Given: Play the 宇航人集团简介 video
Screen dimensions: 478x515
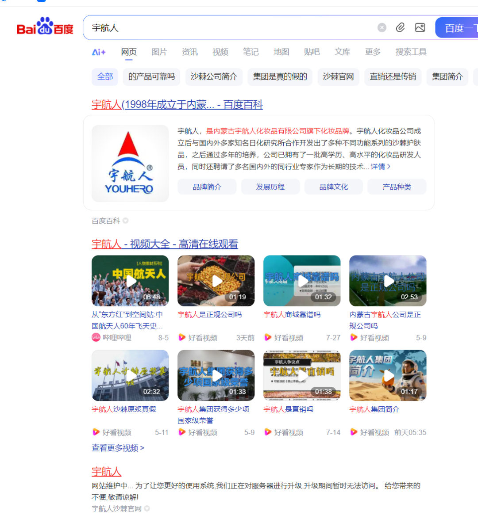Looking at the screenshot, I should 388,375.
